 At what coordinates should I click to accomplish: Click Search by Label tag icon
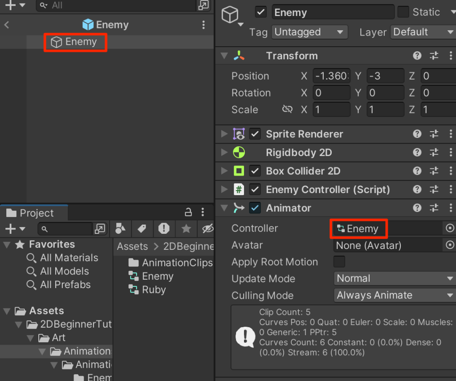[x=142, y=229]
